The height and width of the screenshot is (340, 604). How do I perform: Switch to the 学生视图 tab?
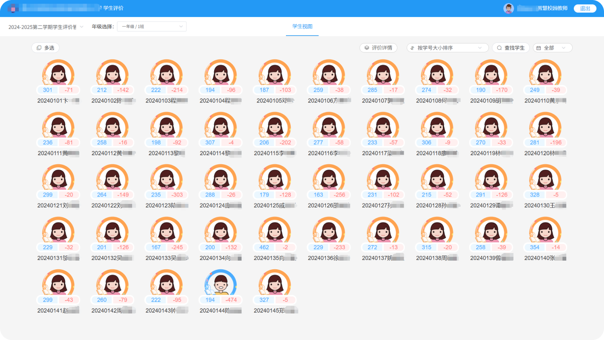pos(302,27)
